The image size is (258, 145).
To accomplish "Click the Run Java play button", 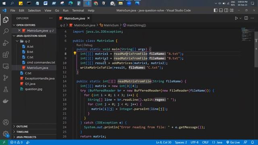I will [x=236, y=18].
